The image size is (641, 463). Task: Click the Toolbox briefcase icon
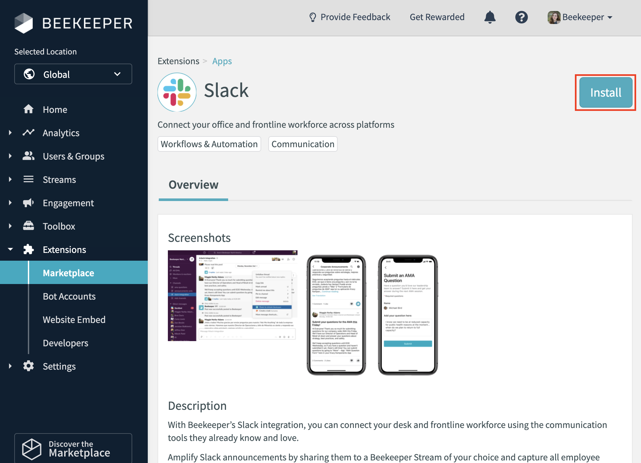point(29,226)
